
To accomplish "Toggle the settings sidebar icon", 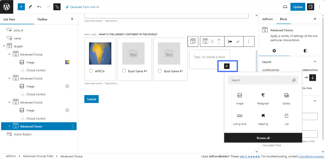I will click(x=310, y=7).
